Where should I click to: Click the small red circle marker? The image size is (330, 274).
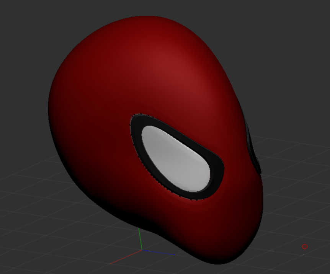pos(304,247)
